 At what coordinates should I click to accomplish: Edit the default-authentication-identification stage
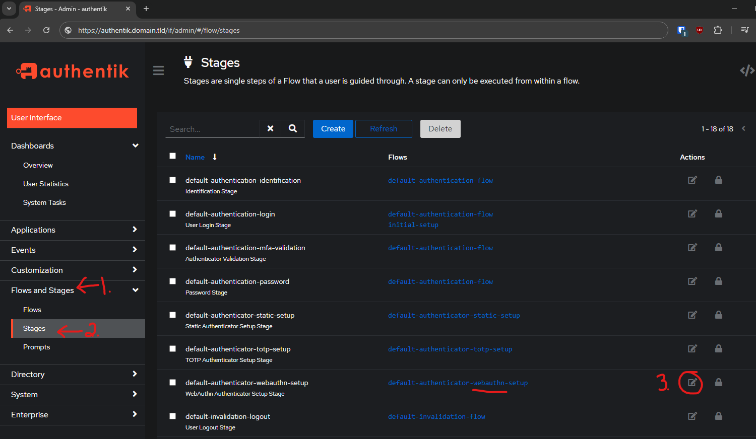[x=692, y=180]
